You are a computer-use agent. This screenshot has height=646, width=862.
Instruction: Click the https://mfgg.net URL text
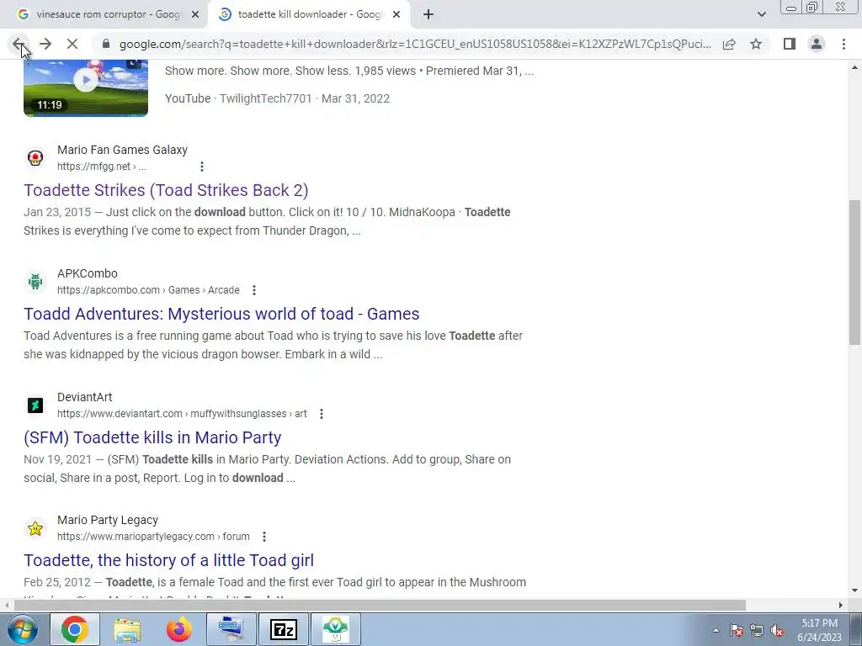pyautogui.click(x=102, y=167)
